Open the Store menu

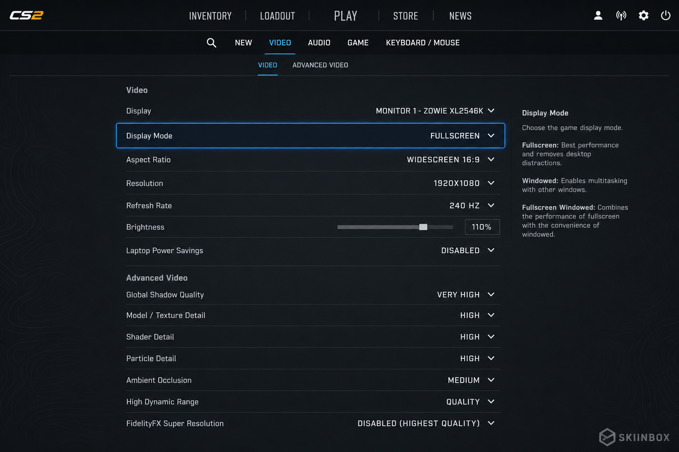(406, 16)
